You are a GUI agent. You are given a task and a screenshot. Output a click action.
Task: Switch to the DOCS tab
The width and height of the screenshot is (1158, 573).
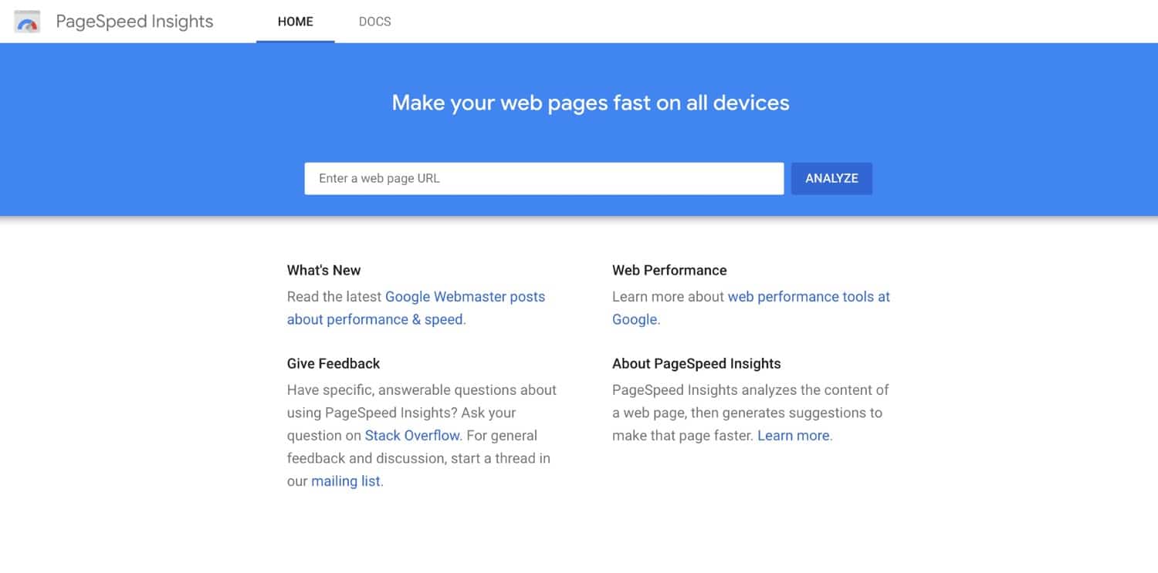point(375,22)
